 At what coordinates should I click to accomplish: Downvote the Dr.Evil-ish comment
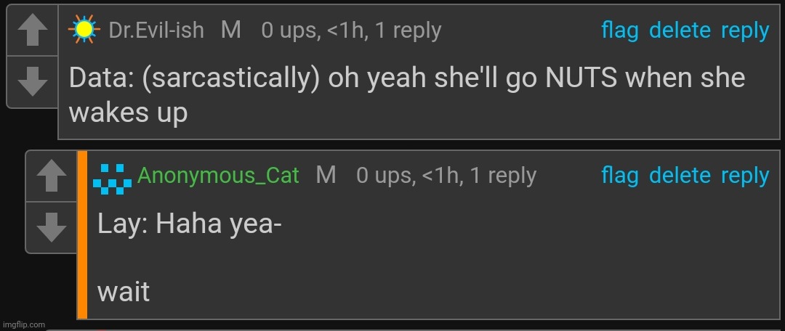[32, 81]
